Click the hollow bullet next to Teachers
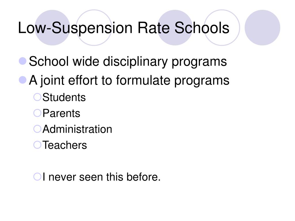295x221 pixels. click(x=37, y=145)
